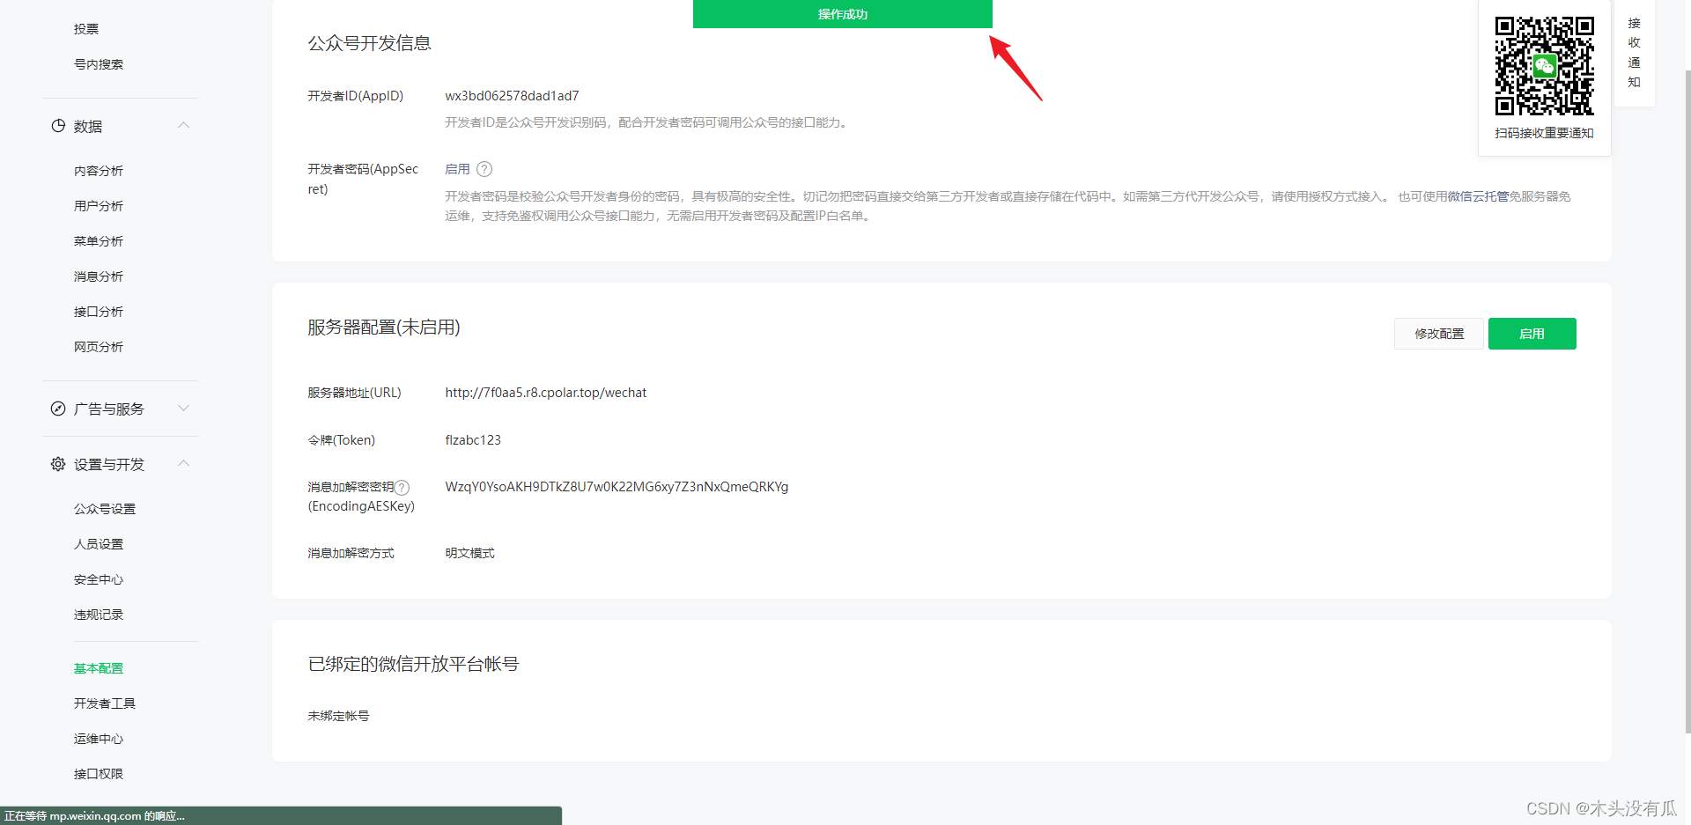Image resolution: width=1691 pixels, height=825 pixels.
Task: Click the help icon next to 启用 AppSecret
Action: click(484, 169)
